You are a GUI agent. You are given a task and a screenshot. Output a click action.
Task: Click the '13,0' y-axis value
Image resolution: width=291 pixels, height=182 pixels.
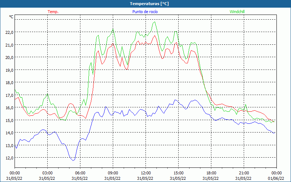(9, 145)
